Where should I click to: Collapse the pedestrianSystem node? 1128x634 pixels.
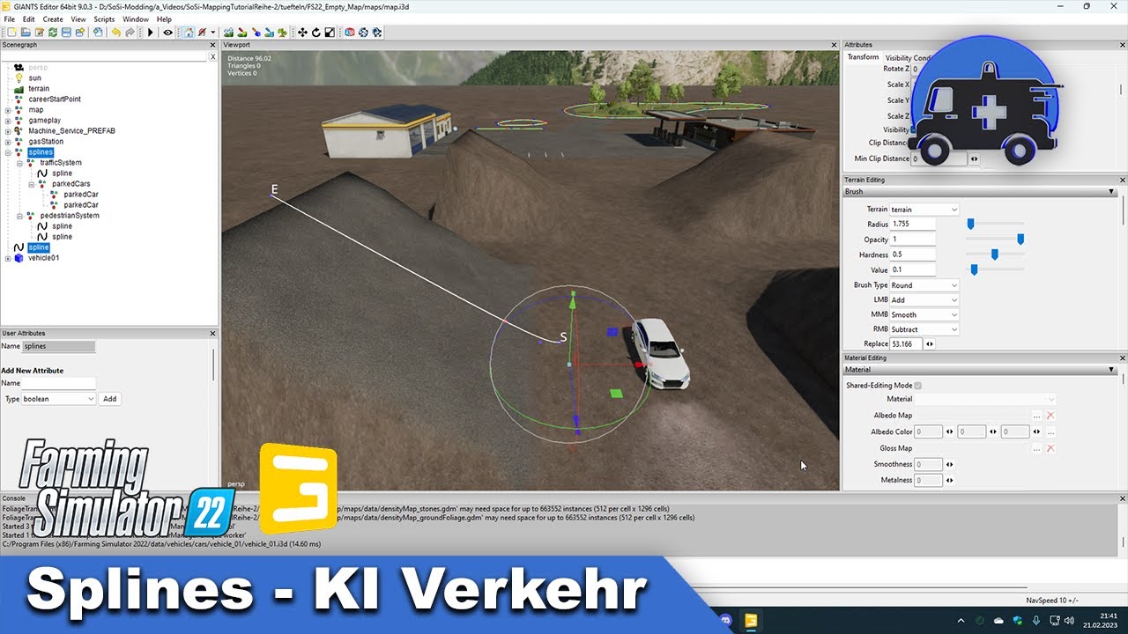(x=19, y=216)
